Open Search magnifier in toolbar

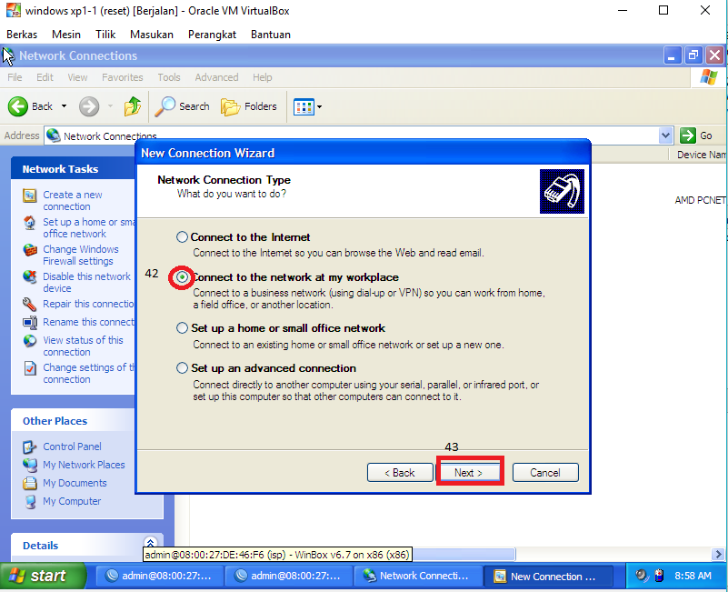pyautogui.click(x=165, y=106)
